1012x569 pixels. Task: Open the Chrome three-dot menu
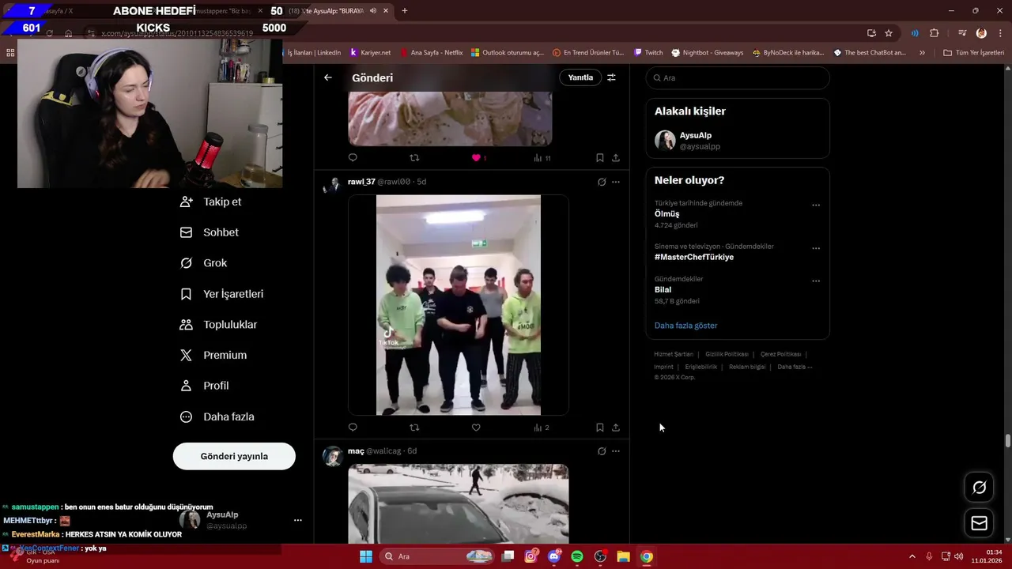(x=999, y=33)
